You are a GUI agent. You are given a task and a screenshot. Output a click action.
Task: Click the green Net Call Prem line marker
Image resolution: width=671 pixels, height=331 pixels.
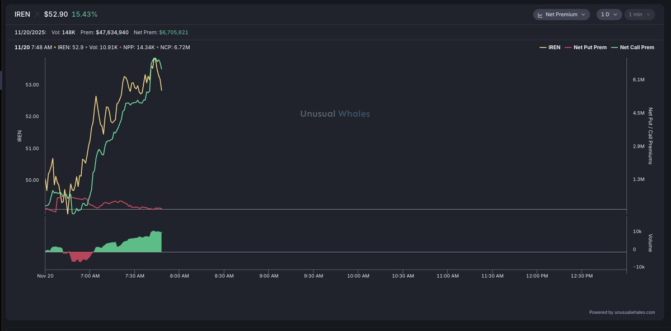(x=615, y=48)
